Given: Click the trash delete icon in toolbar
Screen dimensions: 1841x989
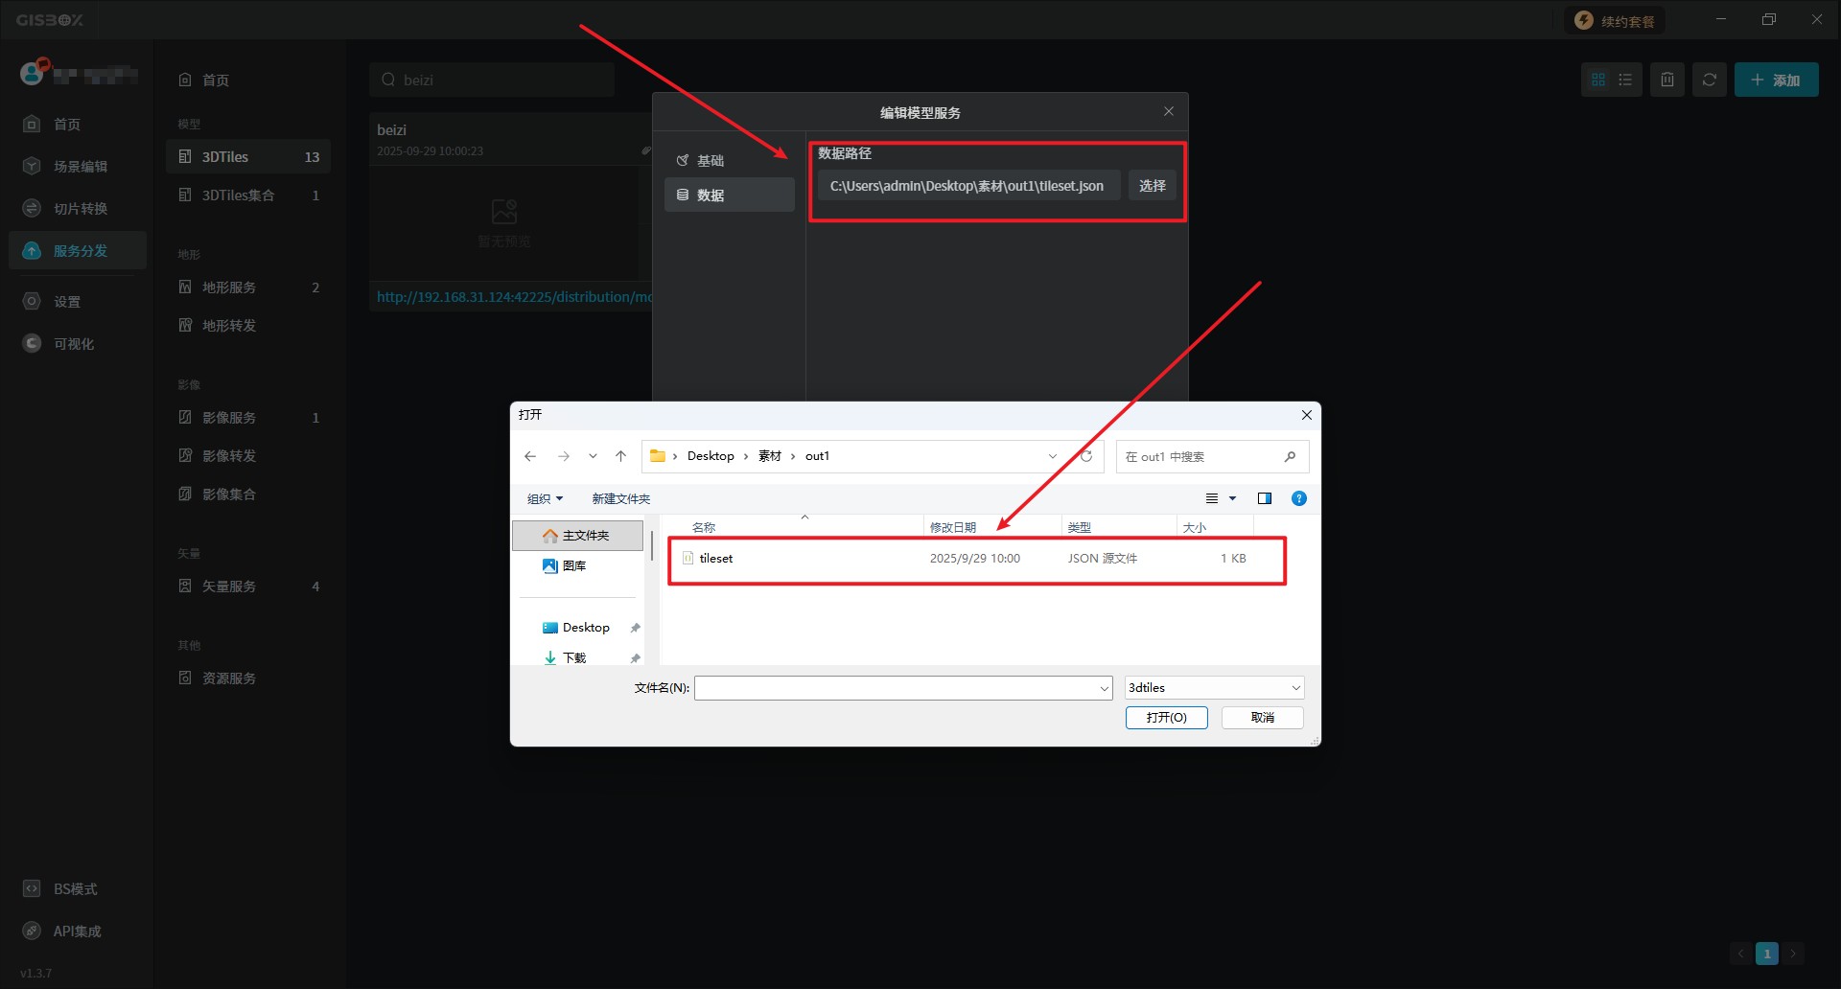Looking at the screenshot, I should tap(1667, 80).
